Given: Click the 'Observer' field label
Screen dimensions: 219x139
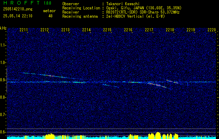Looking at the screenshot, I should pos(71,4).
